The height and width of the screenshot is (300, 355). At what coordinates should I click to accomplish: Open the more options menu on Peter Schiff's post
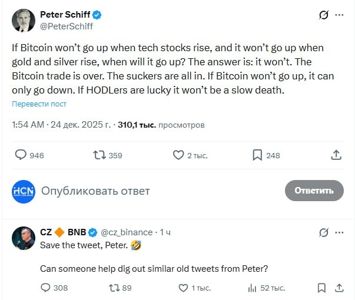(339, 15)
